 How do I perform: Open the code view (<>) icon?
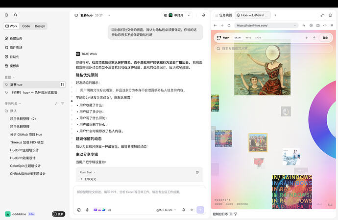(x=325, y=25)
